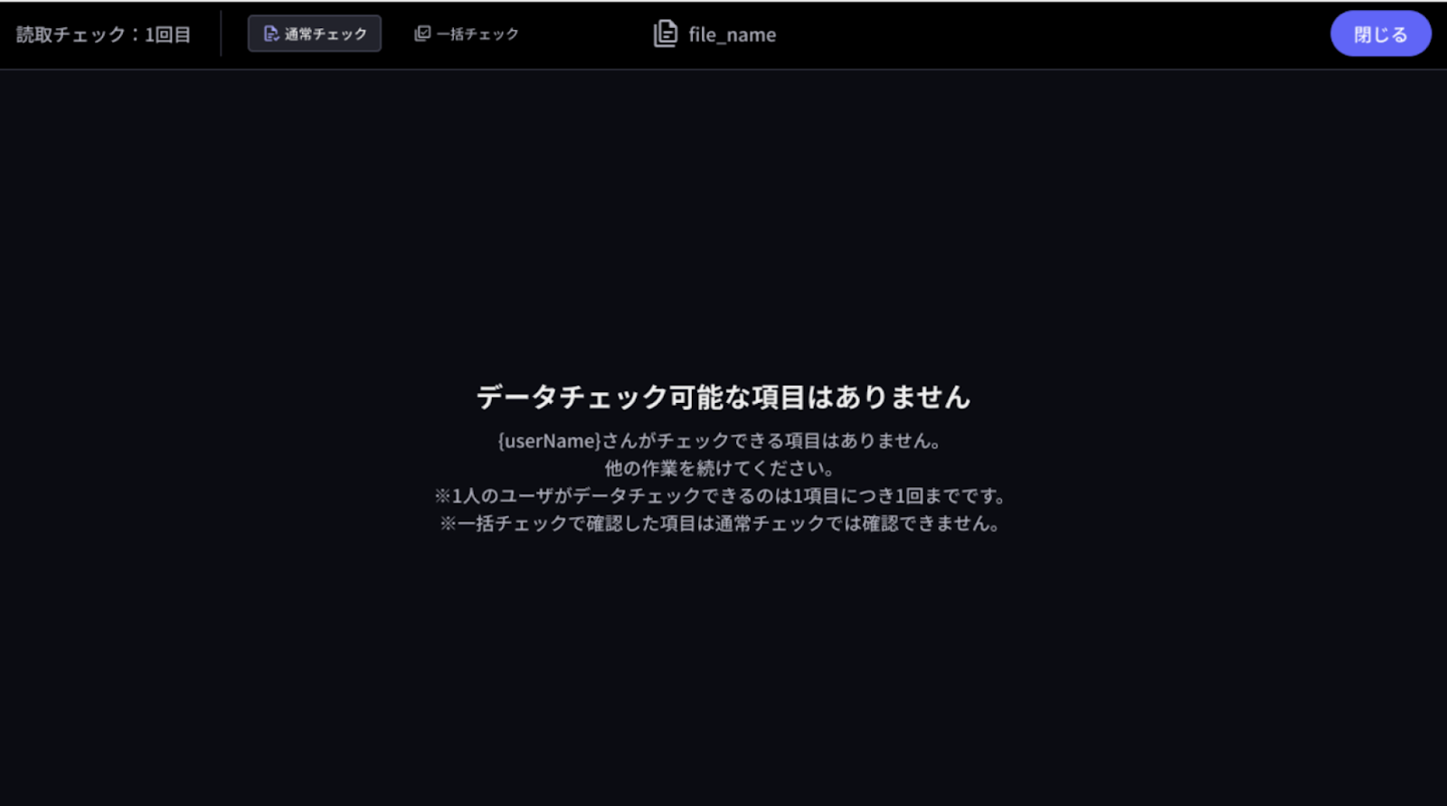Click the {userName} placeholder text

(x=549, y=441)
